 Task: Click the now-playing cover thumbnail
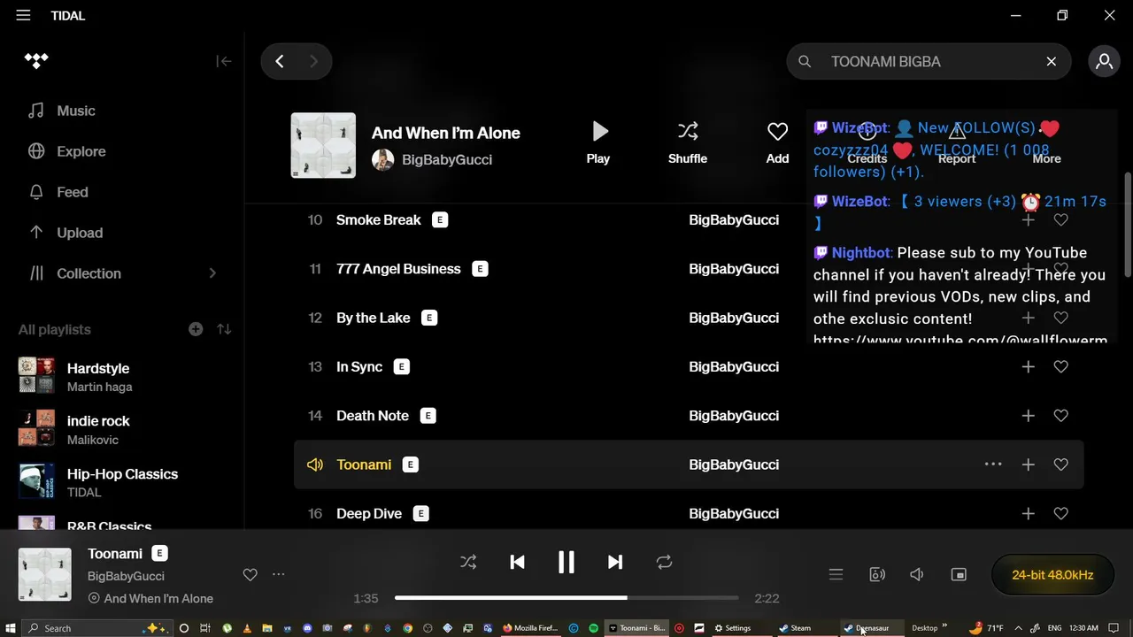[45, 574]
